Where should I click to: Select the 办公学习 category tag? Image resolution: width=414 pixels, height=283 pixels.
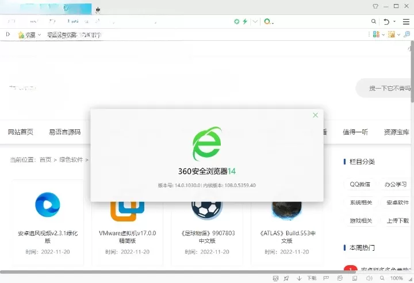click(x=396, y=184)
